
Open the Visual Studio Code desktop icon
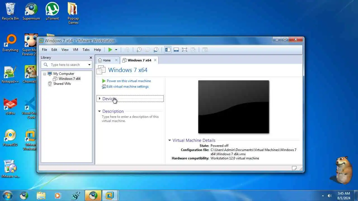pos(30,107)
